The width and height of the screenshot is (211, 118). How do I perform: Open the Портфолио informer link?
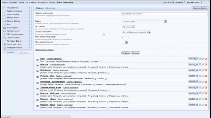(x=46, y=70)
